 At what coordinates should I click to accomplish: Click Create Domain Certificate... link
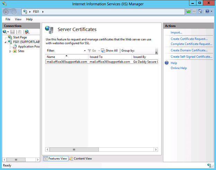[x=189, y=50]
